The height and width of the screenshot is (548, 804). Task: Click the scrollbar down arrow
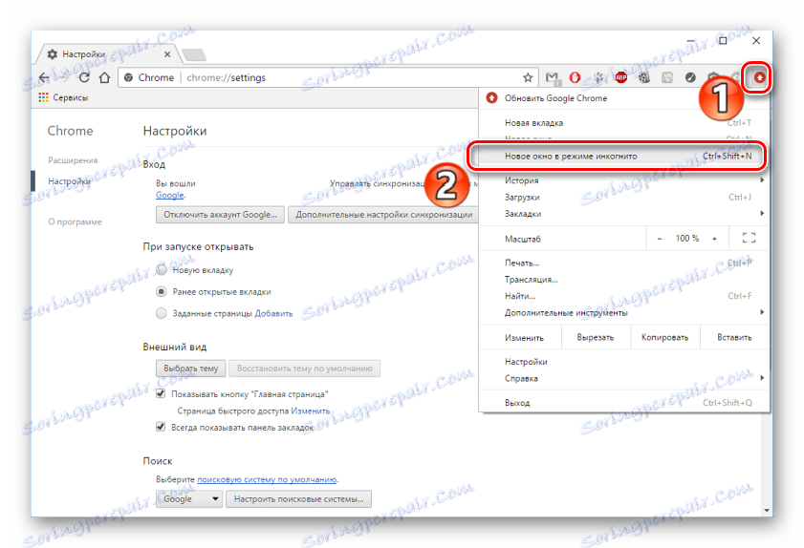pyautogui.click(x=767, y=510)
